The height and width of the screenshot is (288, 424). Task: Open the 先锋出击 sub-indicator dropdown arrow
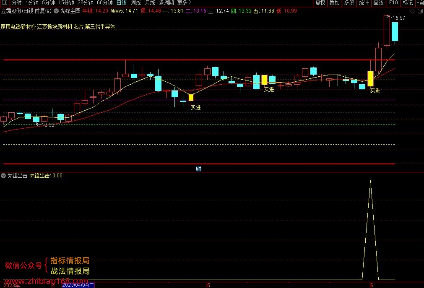point(3,176)
